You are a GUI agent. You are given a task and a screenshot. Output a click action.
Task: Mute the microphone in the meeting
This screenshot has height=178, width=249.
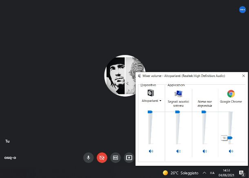[x=89, y=158]
